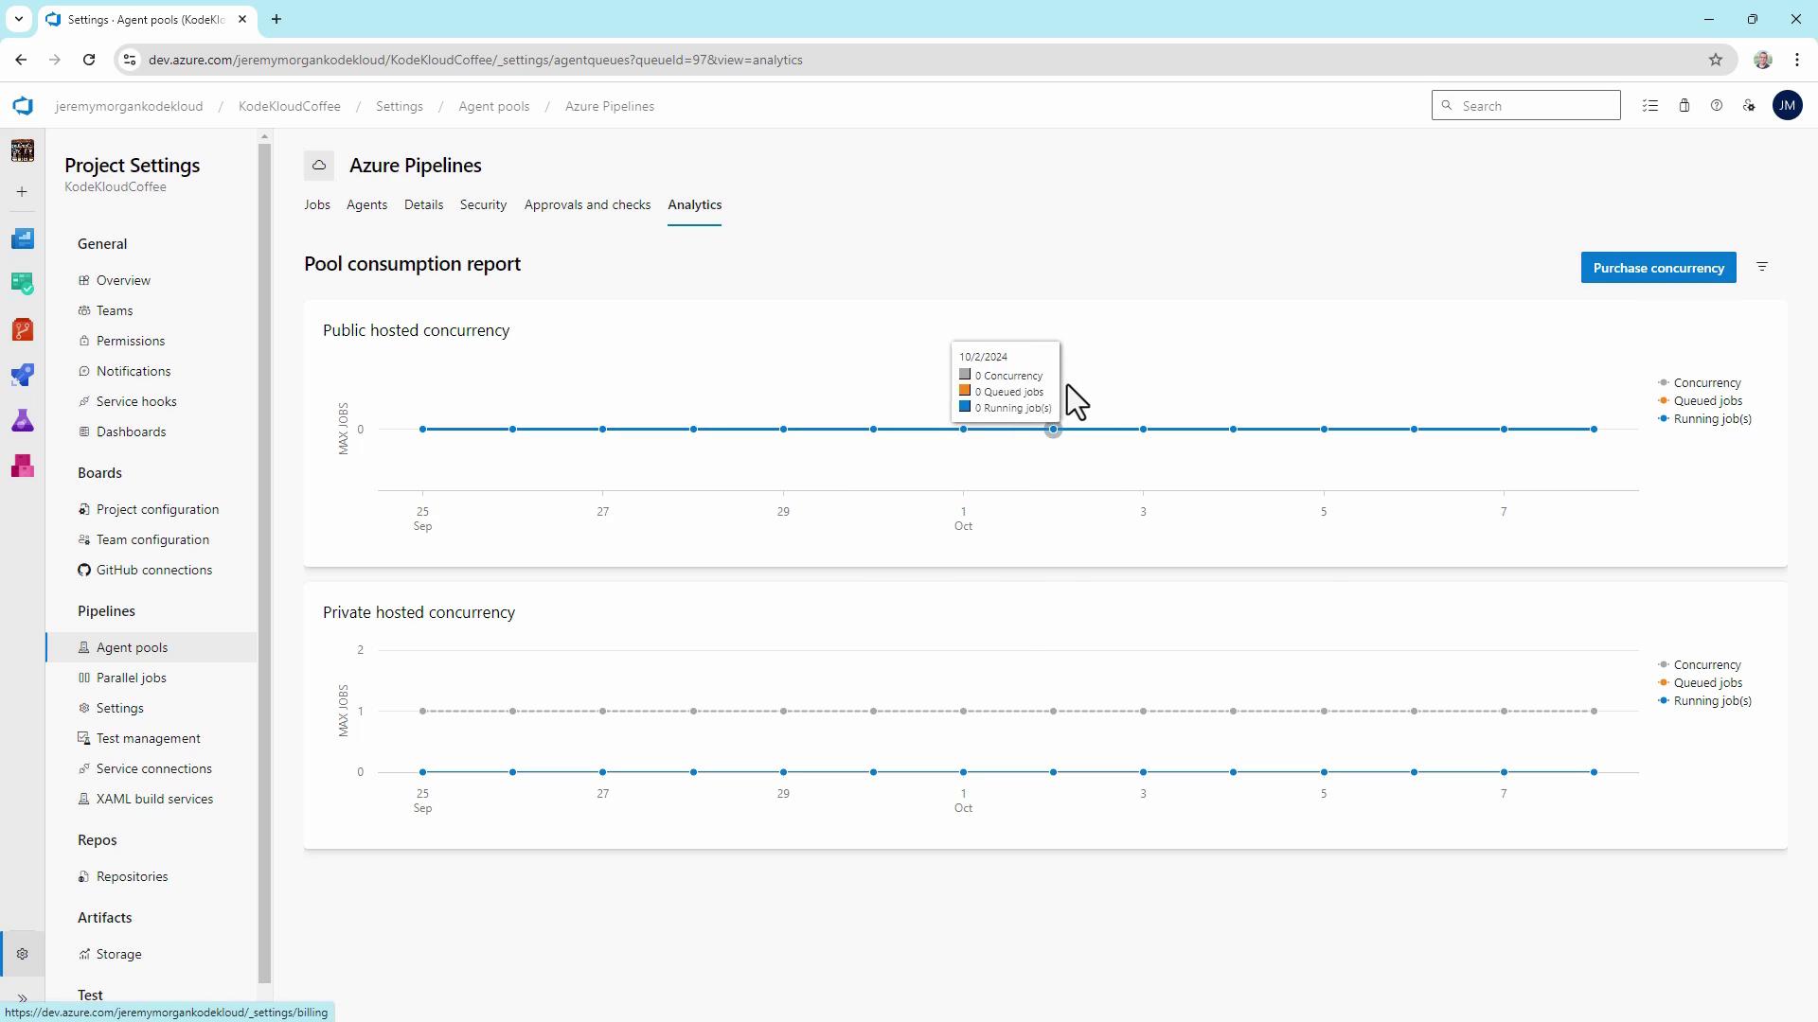The width and height of the screenshot is (1818, 1022).
Task: Switch to the Agents tab
Action: (x=366, y=205)
